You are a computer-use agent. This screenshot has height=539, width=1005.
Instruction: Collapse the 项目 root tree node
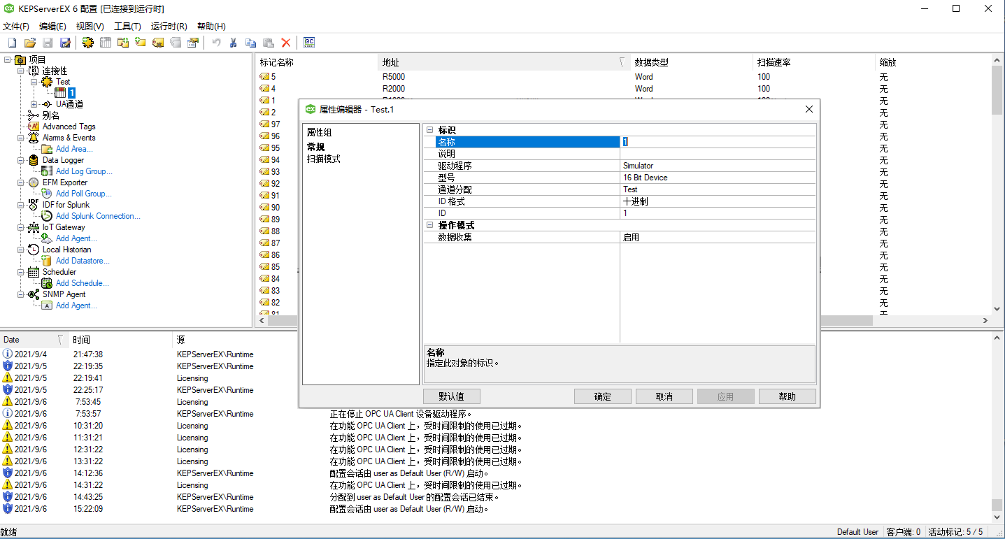pyautogui.click(x=7, y=59)
